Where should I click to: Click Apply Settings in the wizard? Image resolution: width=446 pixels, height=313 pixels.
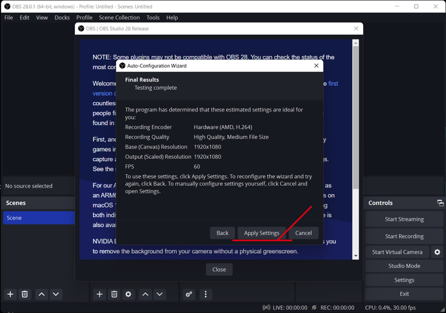pos(262,233)
